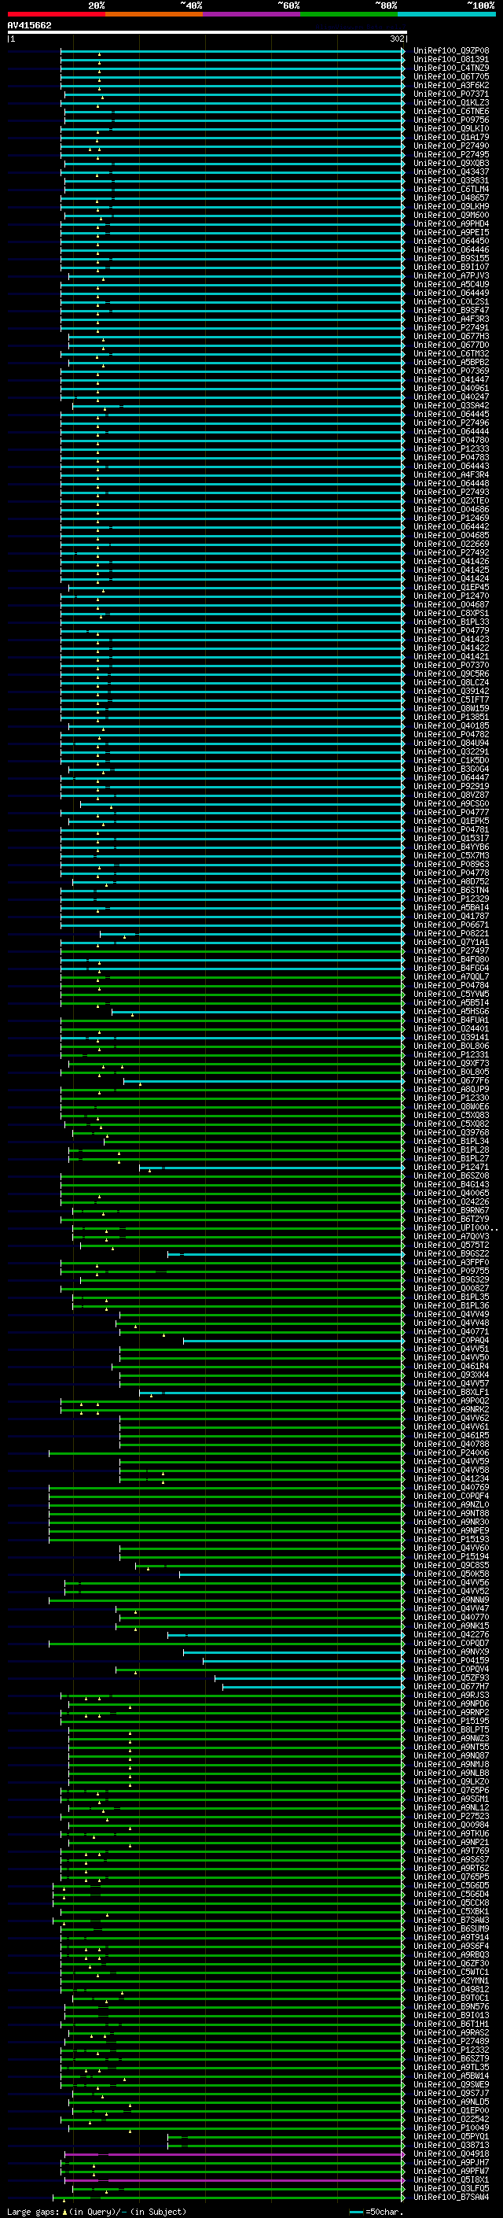Select the UniRef100_Q9LKH9 label
The height and width of the screenshot is (2218, 503).
(451, 207)
